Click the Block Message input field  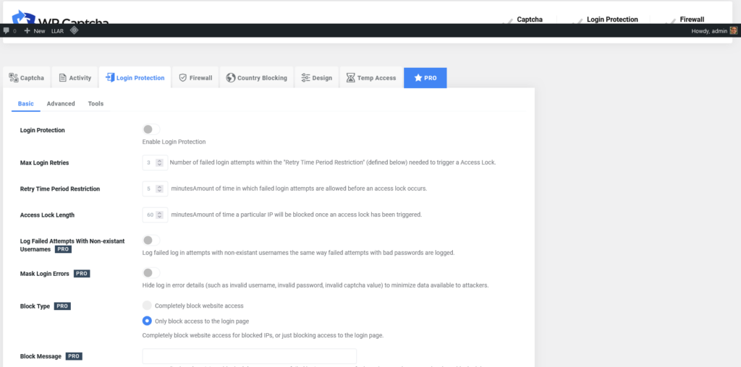[x=250, y=356]
